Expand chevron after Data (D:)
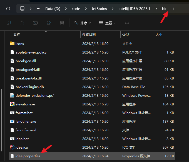The image size is (189, 162). [x=66, y=9]
